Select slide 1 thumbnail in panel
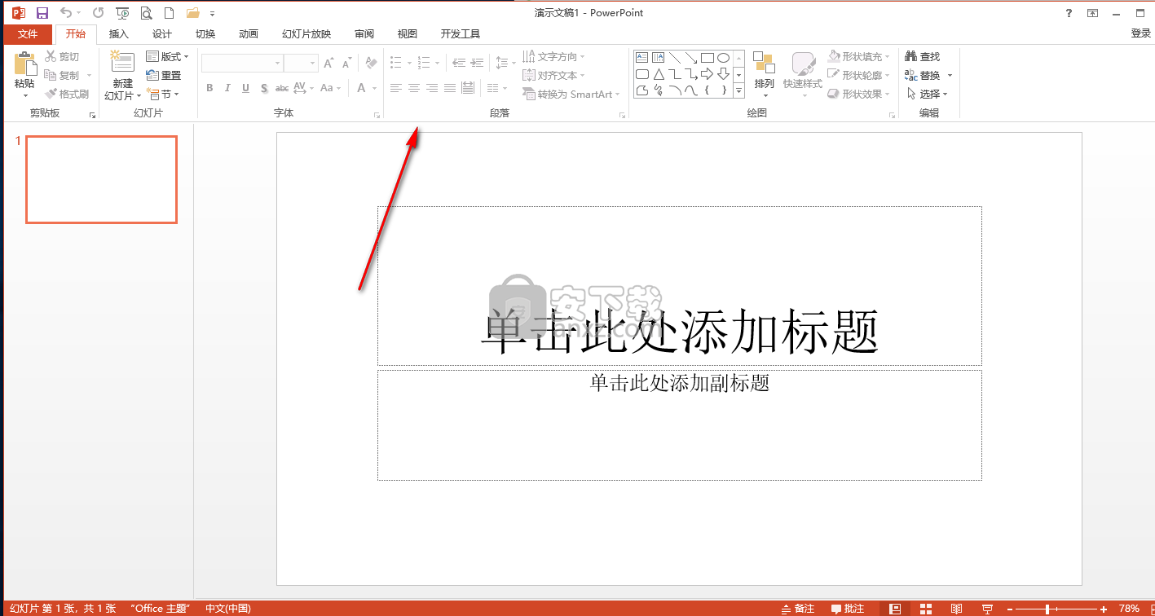 (x=101, y=179)
